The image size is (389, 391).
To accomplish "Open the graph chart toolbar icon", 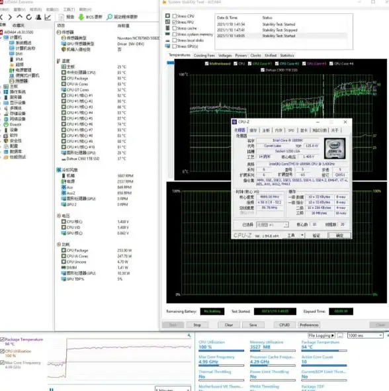I will [x=48, y=17].
